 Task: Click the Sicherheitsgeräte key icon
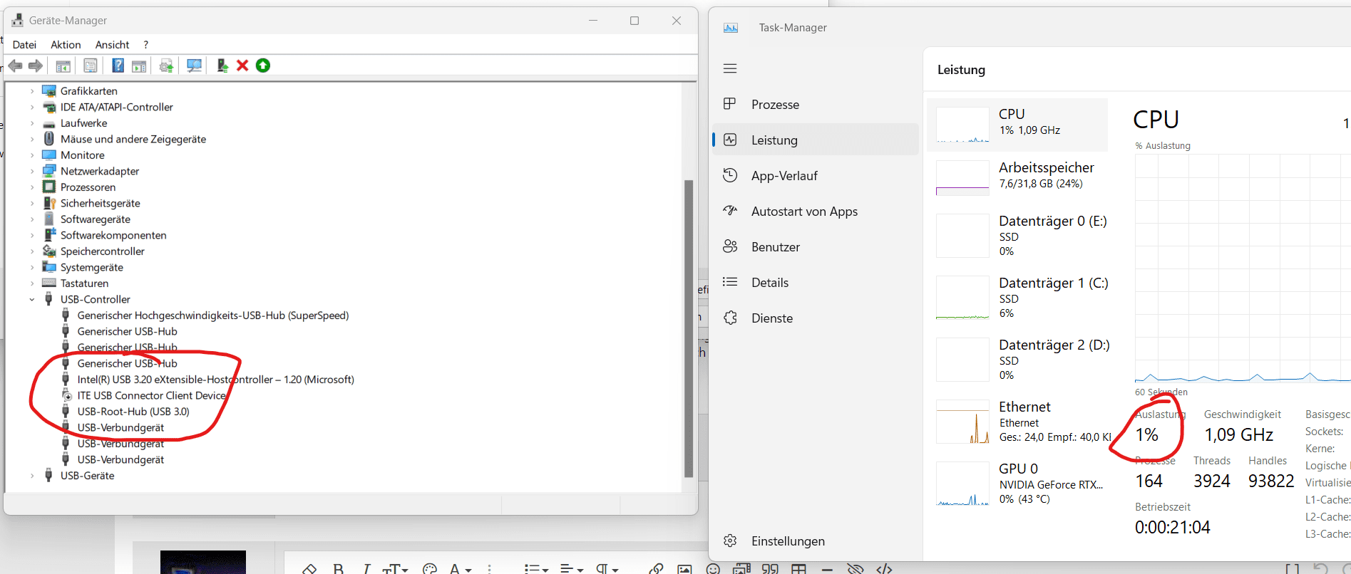[x=49, y=203]
